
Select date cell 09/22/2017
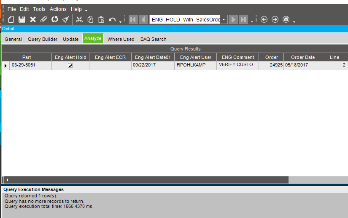pos(153,66)
